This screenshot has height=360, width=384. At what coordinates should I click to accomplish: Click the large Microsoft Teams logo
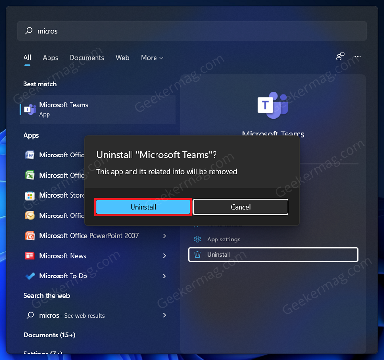pyautogui.click(x=273, y=105)
